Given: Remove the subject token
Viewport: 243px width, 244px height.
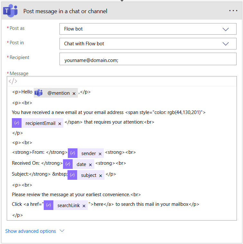Looking at the screenshot, I should pos(101,176).
